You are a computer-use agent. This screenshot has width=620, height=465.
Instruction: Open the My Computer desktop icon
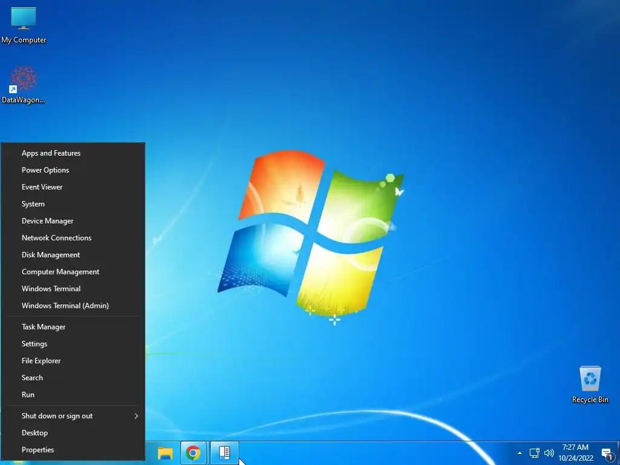[24, 25]
